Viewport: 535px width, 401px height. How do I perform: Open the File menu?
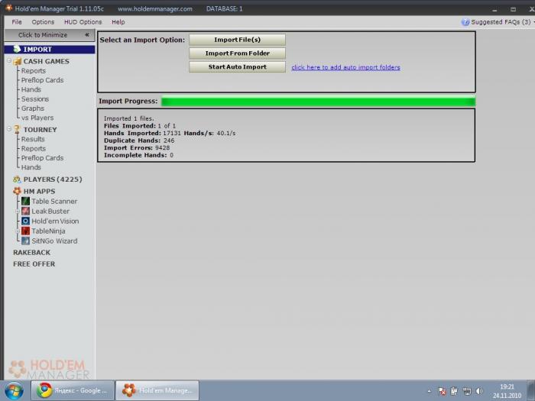[x=17, y=22]
